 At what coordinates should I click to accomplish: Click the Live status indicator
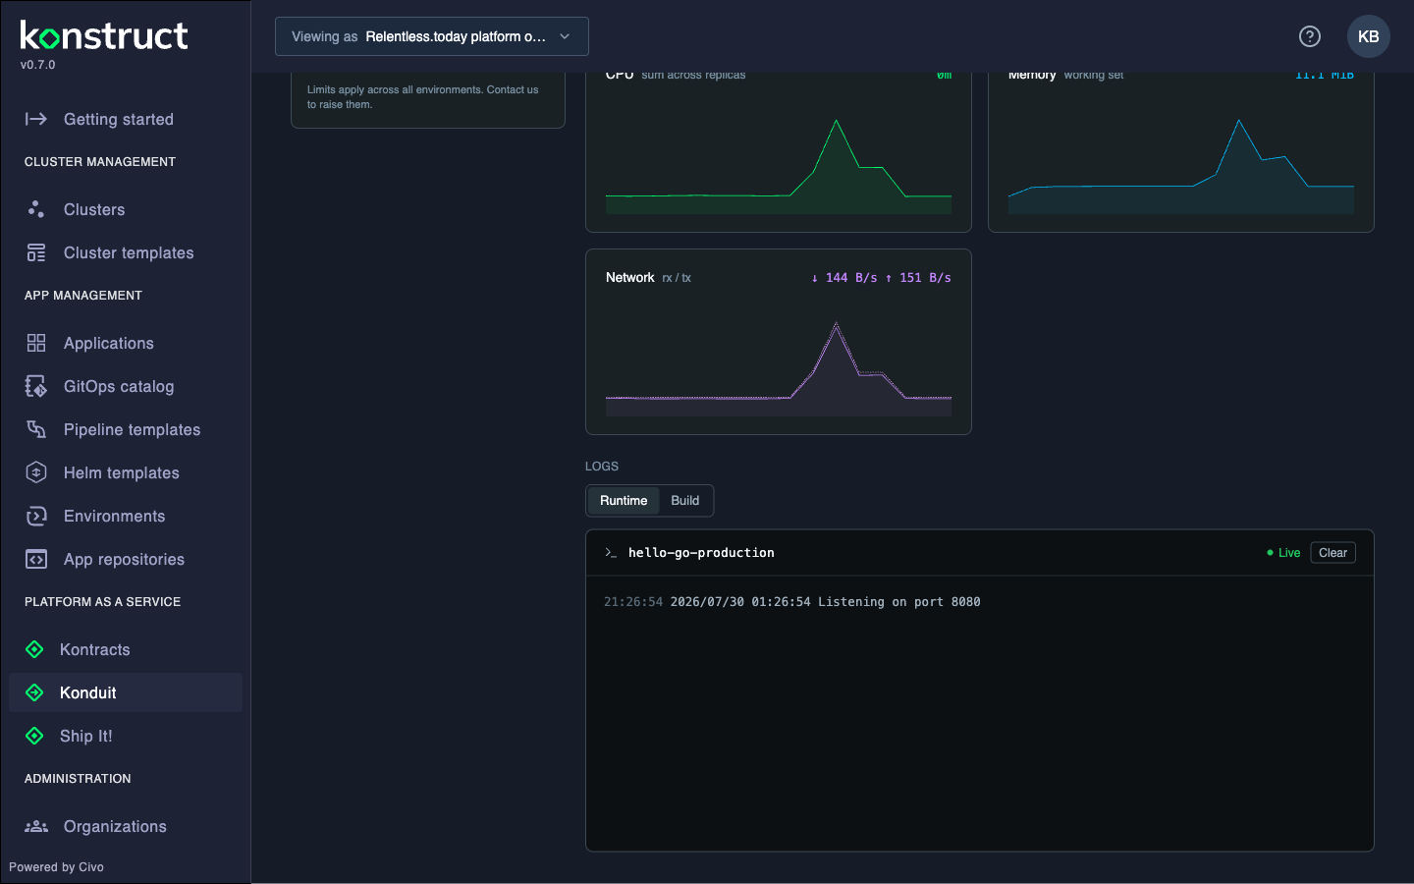point(1283,553)
